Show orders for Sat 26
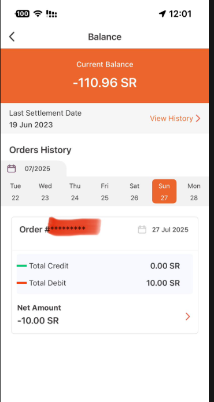Image resolution: width=214 pixels, height=402 pixels. click(x=134, y=192)
